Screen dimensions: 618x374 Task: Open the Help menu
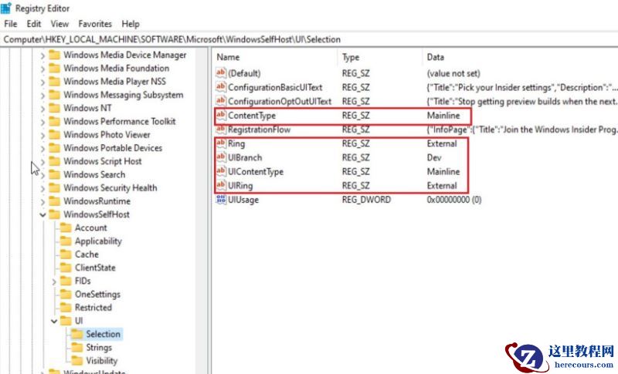[131, 24]
